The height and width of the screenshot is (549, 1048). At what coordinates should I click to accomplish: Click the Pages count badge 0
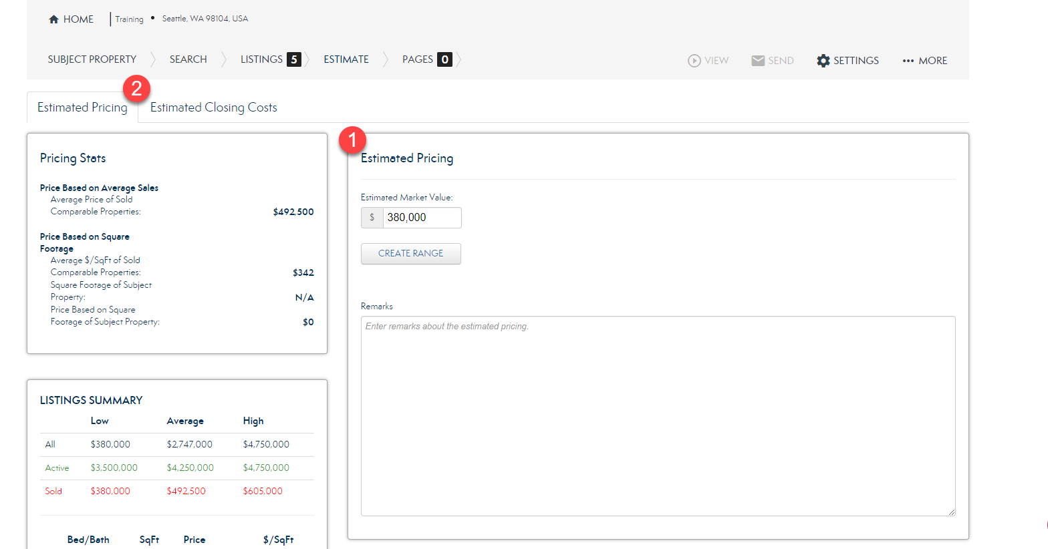click(444, 59)
